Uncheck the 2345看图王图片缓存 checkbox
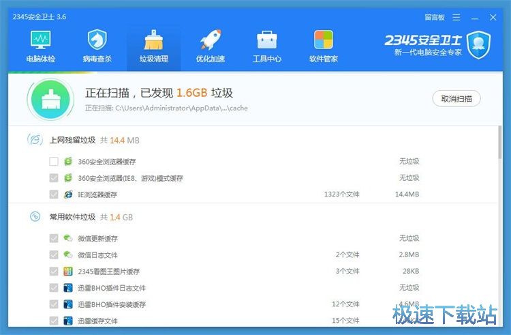Viewport: 511px width, 335px height. coord(54,271)
